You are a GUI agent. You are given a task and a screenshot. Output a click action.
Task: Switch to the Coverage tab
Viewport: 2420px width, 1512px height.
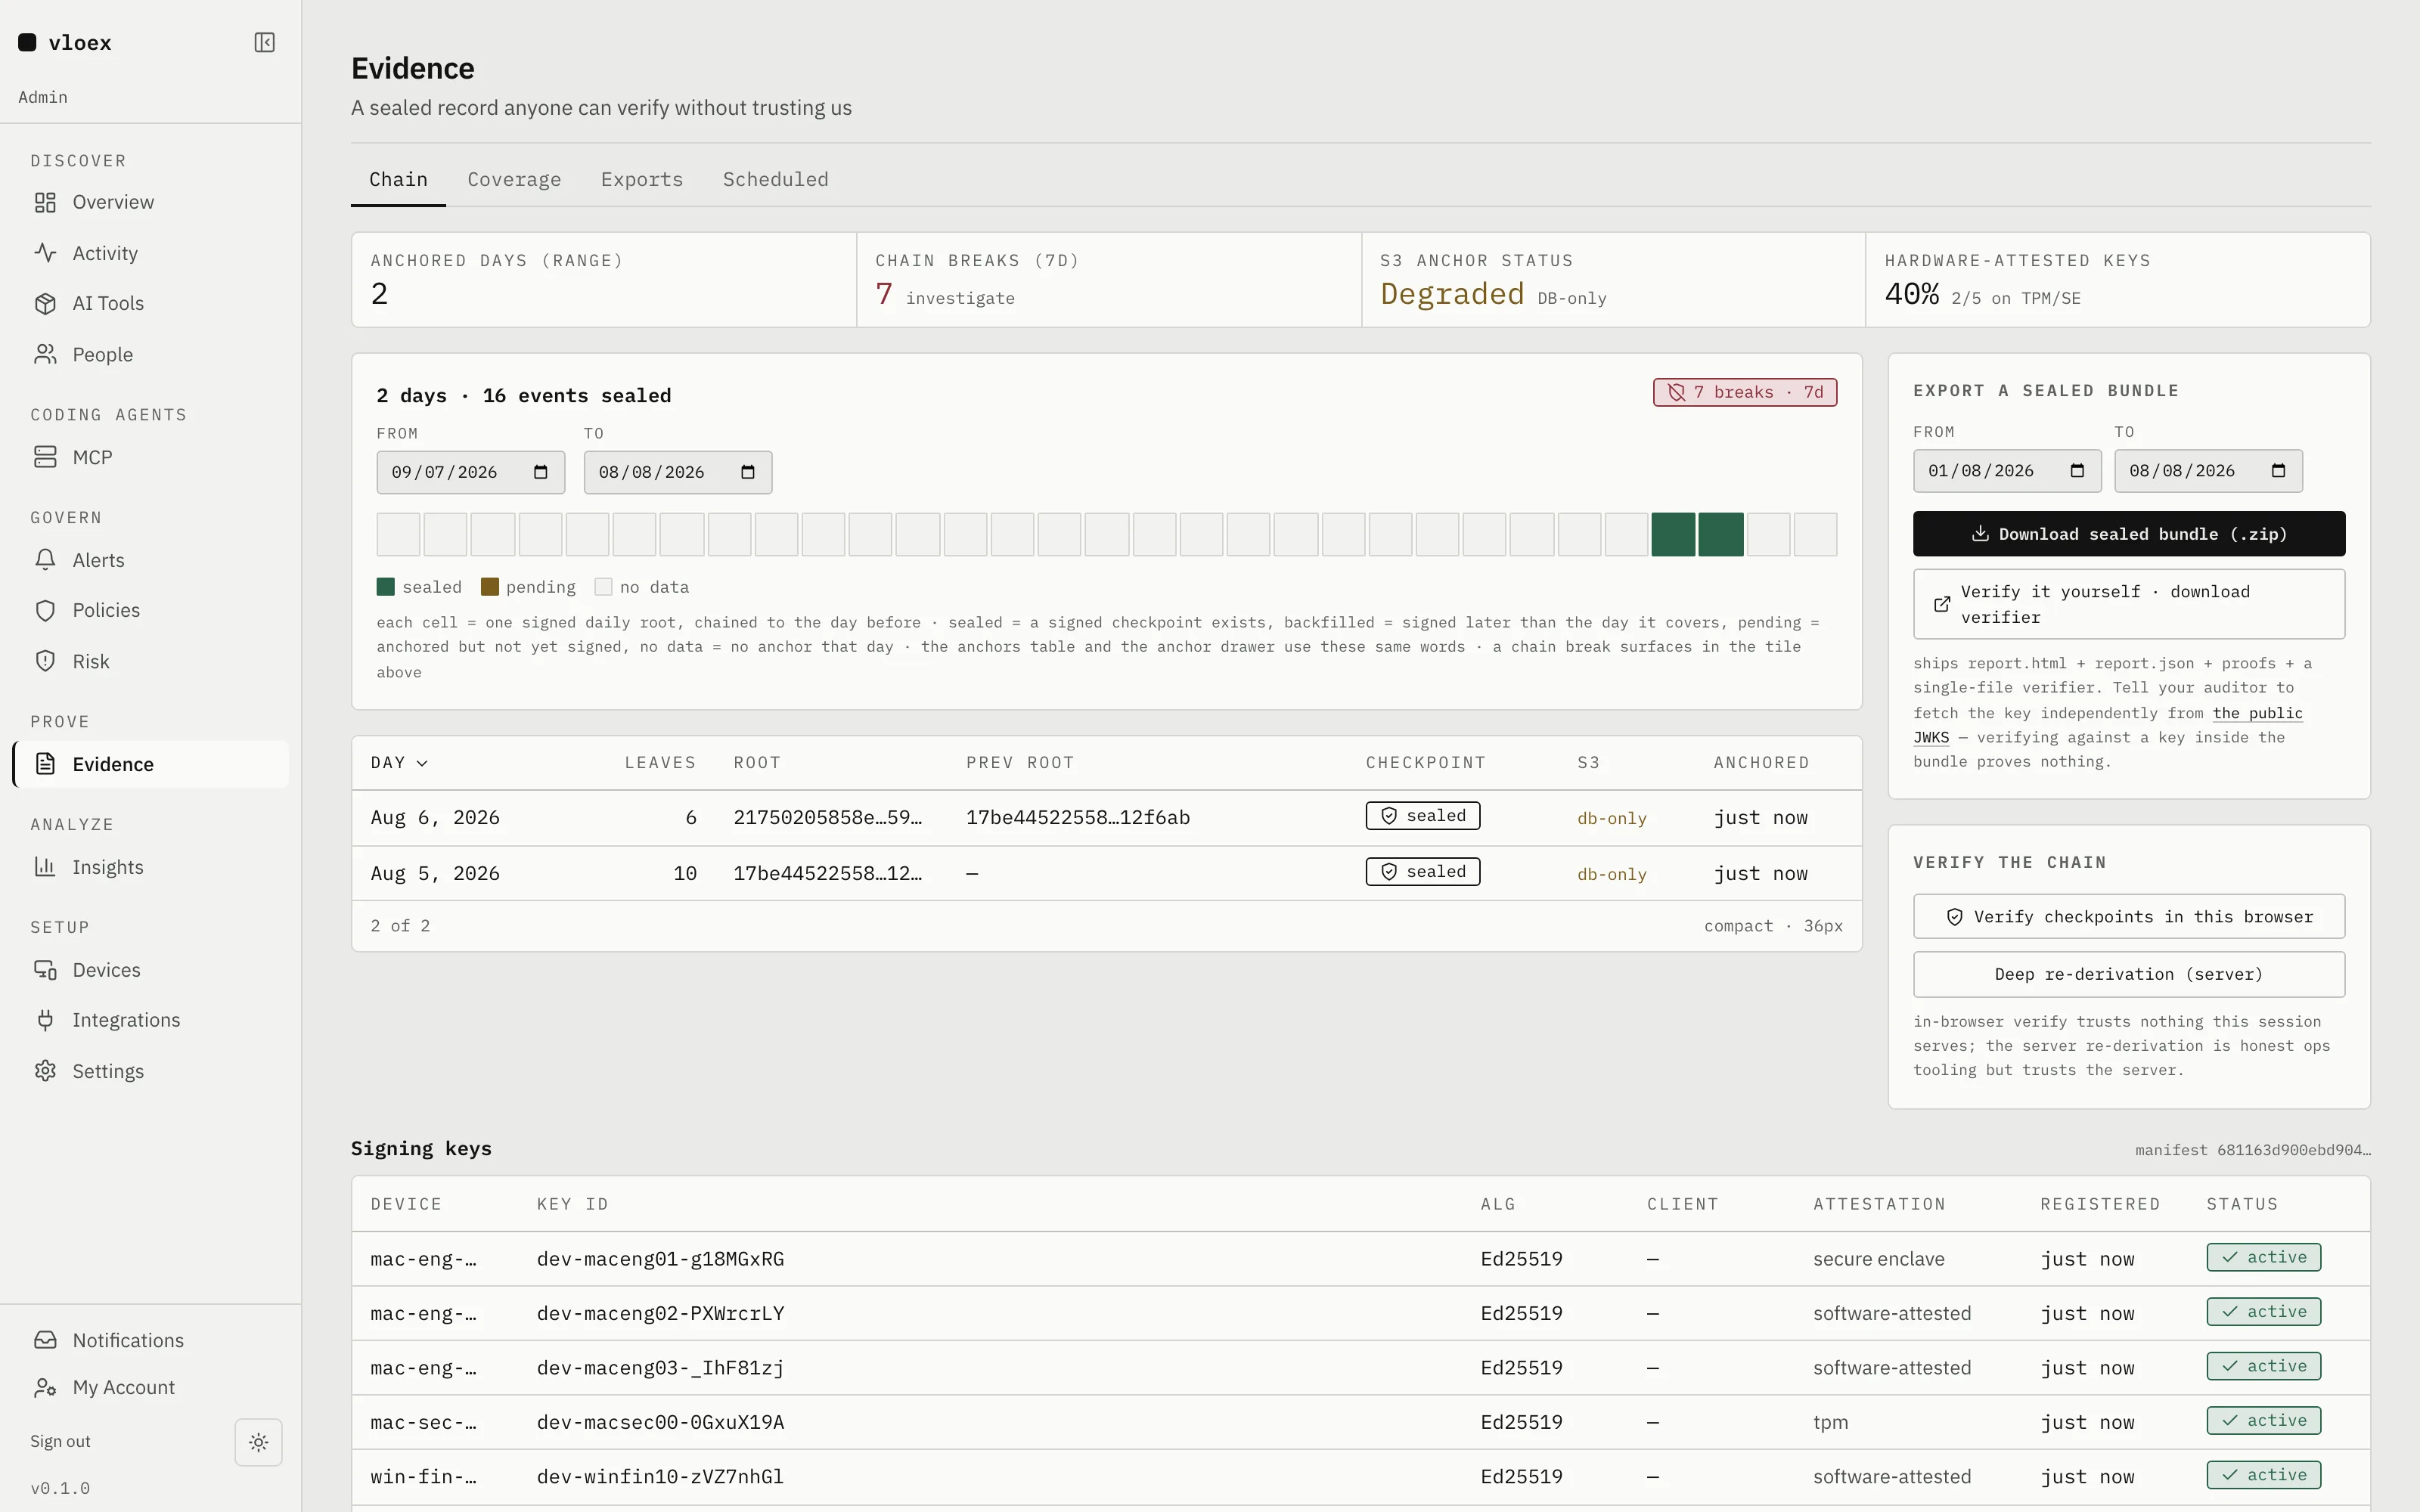click(514, 180)
